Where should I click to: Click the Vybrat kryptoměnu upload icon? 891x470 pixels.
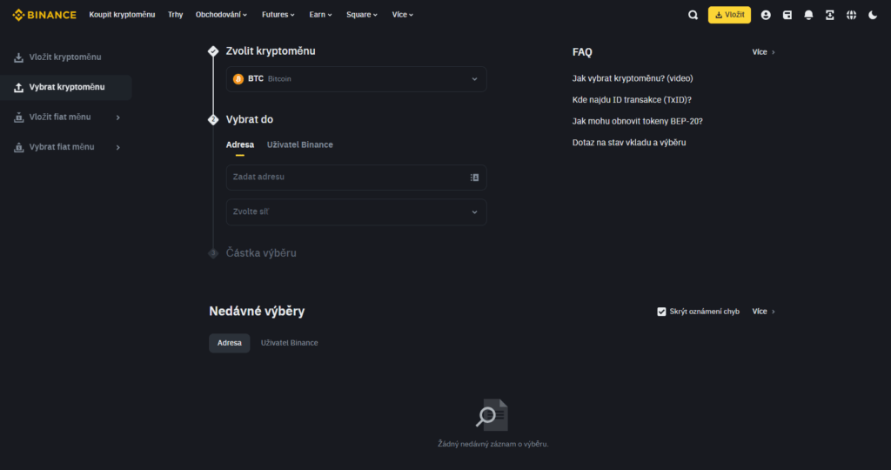pos(19,88)
